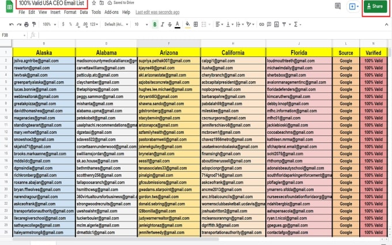
Task: Click the Saved to Drive cloud icon
Action: tap(110, 3)
